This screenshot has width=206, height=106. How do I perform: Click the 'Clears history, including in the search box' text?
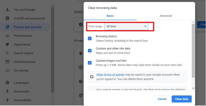[122, 41]
